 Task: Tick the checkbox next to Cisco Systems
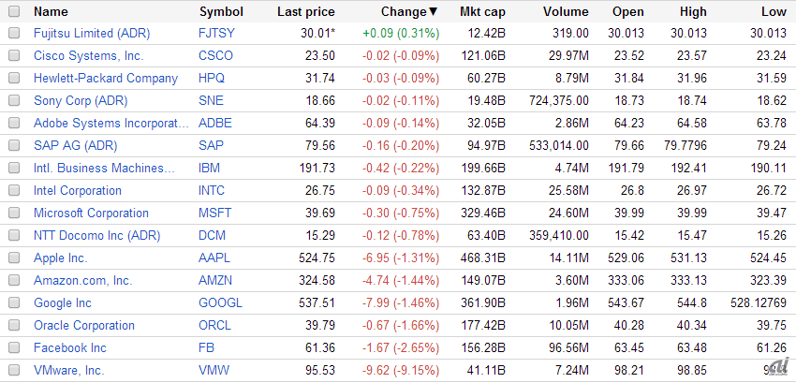point(13,55)
